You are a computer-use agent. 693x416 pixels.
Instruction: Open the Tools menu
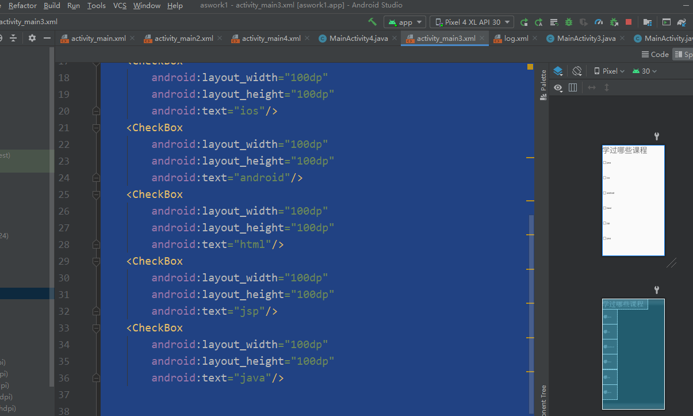point(97,5)
